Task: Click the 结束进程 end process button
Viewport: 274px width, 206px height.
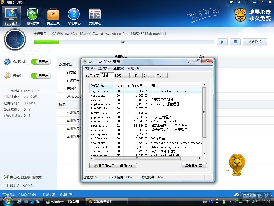Action: pyautogui.click(x=193, y=166)
